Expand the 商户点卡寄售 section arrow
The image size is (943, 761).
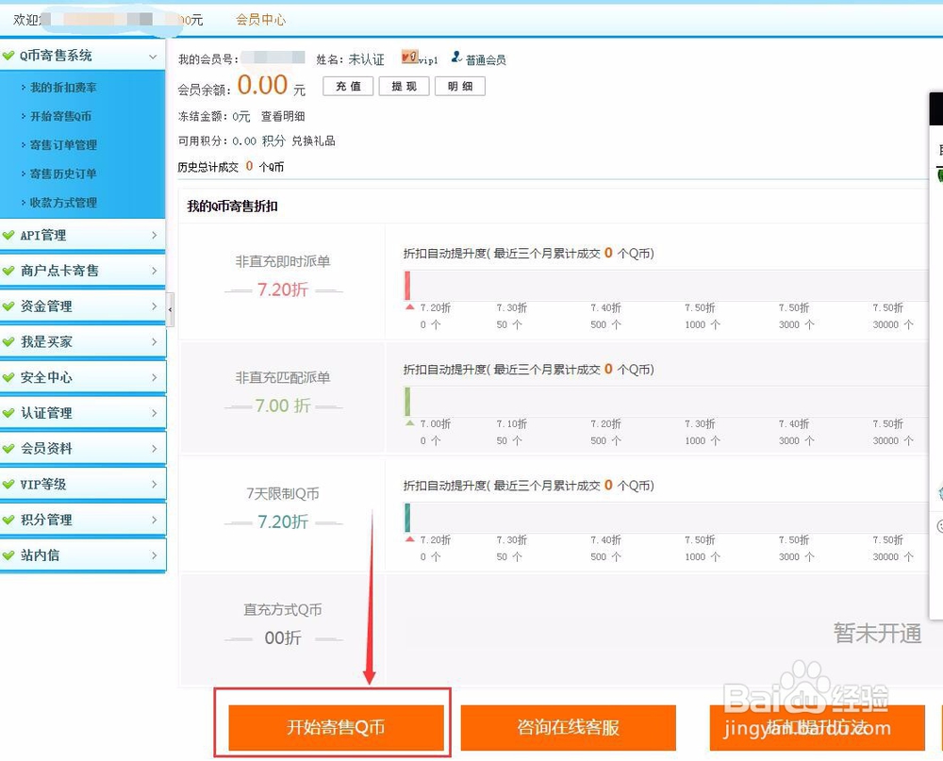154,271
